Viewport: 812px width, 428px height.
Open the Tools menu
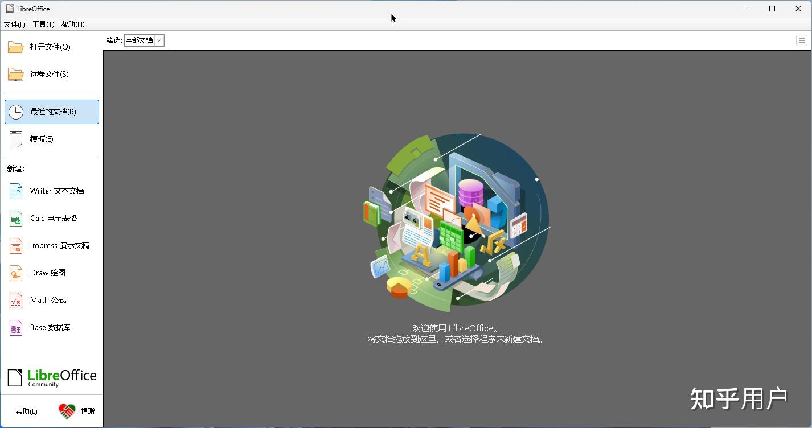coord(43,24)
